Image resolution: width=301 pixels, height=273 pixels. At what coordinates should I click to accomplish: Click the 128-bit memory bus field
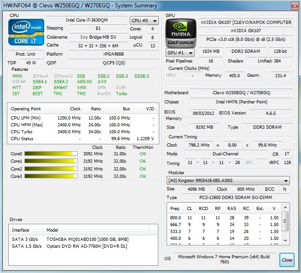coord(280,51)
